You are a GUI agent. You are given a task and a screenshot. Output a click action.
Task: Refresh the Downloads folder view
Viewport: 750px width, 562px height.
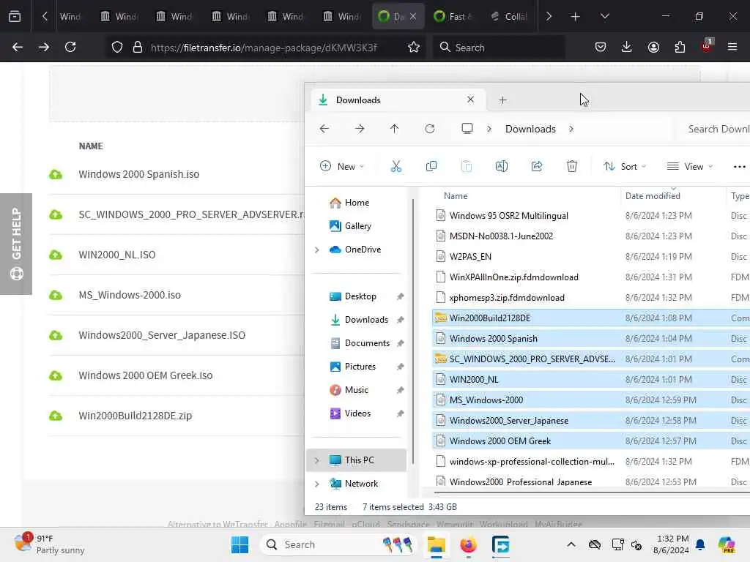point(429,129)
